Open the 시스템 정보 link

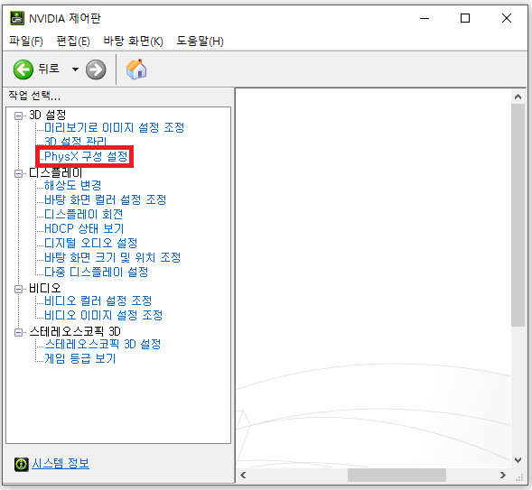point(61,464)
